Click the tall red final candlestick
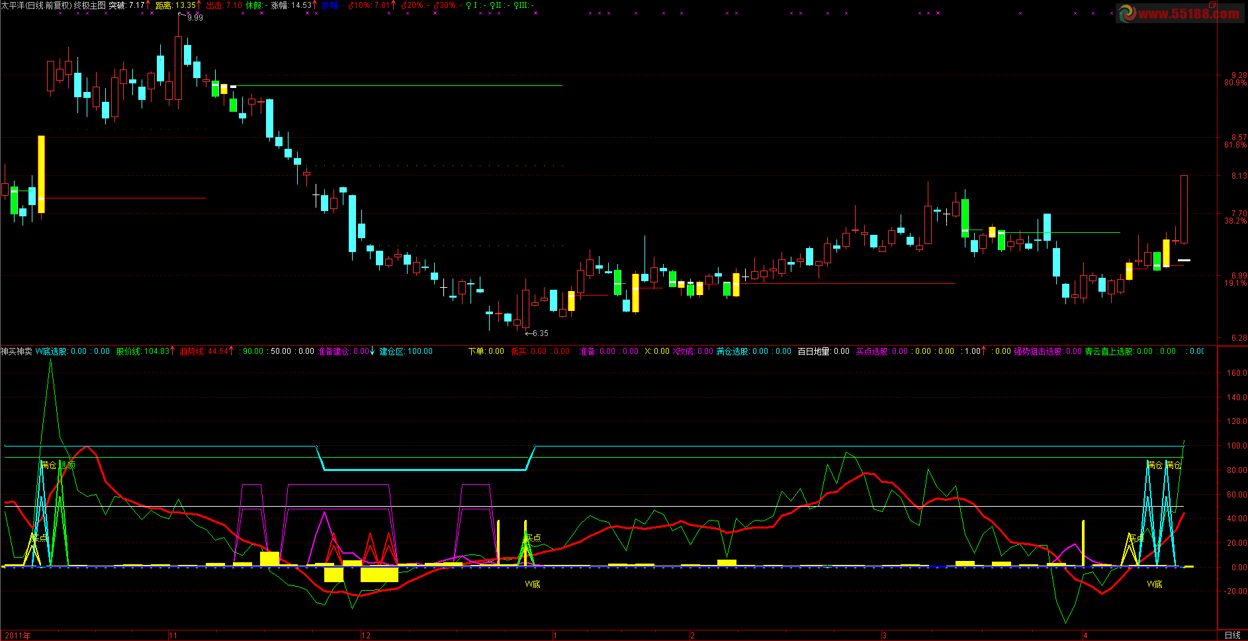Viewport: 1248px width, 641px height. tap(1184, 209)
